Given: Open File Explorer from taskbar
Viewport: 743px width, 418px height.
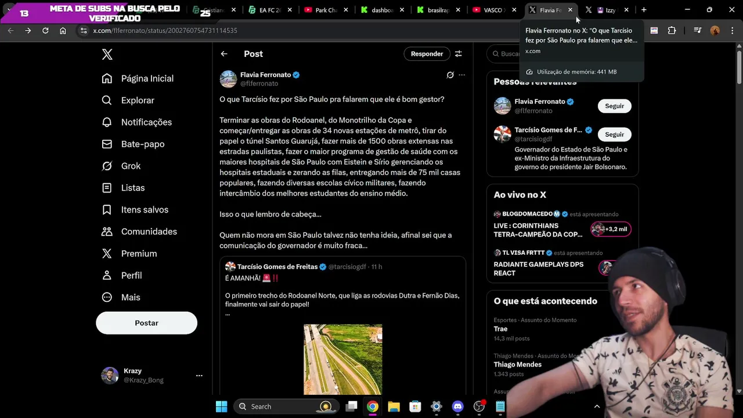Looking at the screenshot, I should tap(394, 406).
